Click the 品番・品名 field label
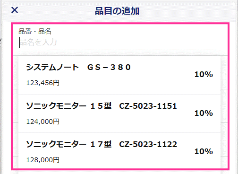This screenshot has height=174, width=238. click(x=35, y=31)
